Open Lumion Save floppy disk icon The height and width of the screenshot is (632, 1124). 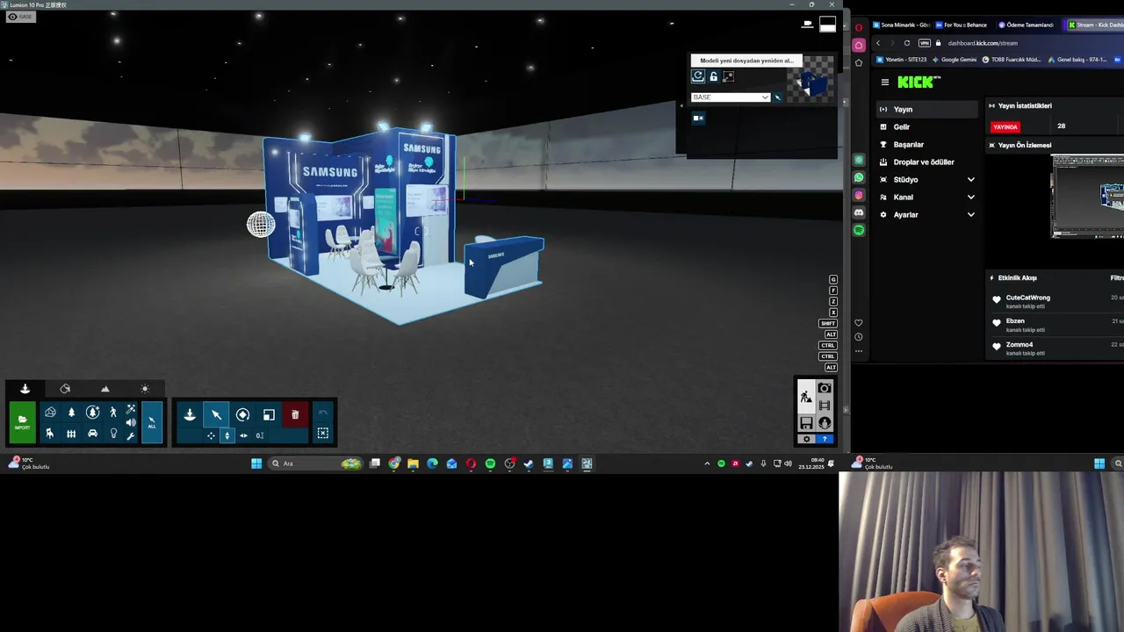806,423
